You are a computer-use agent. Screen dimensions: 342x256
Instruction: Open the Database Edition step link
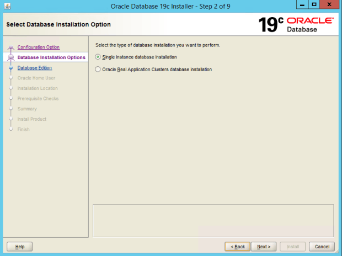pos(35,68)
